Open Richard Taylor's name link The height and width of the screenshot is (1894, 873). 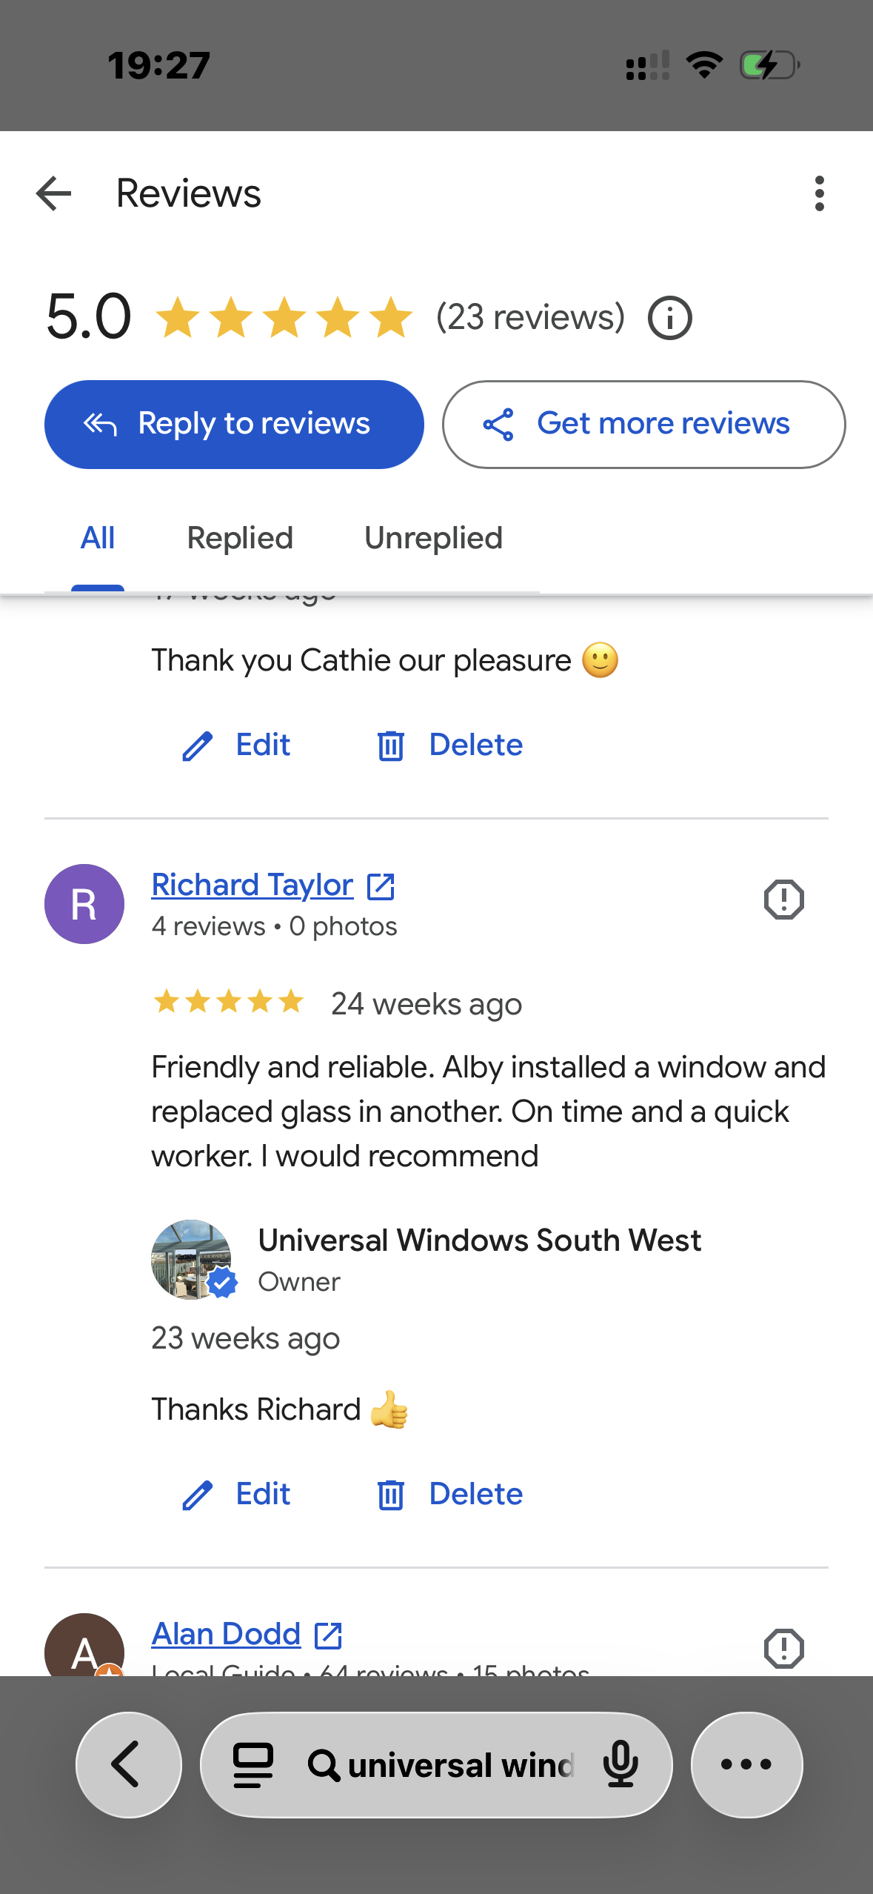point(252,885)
